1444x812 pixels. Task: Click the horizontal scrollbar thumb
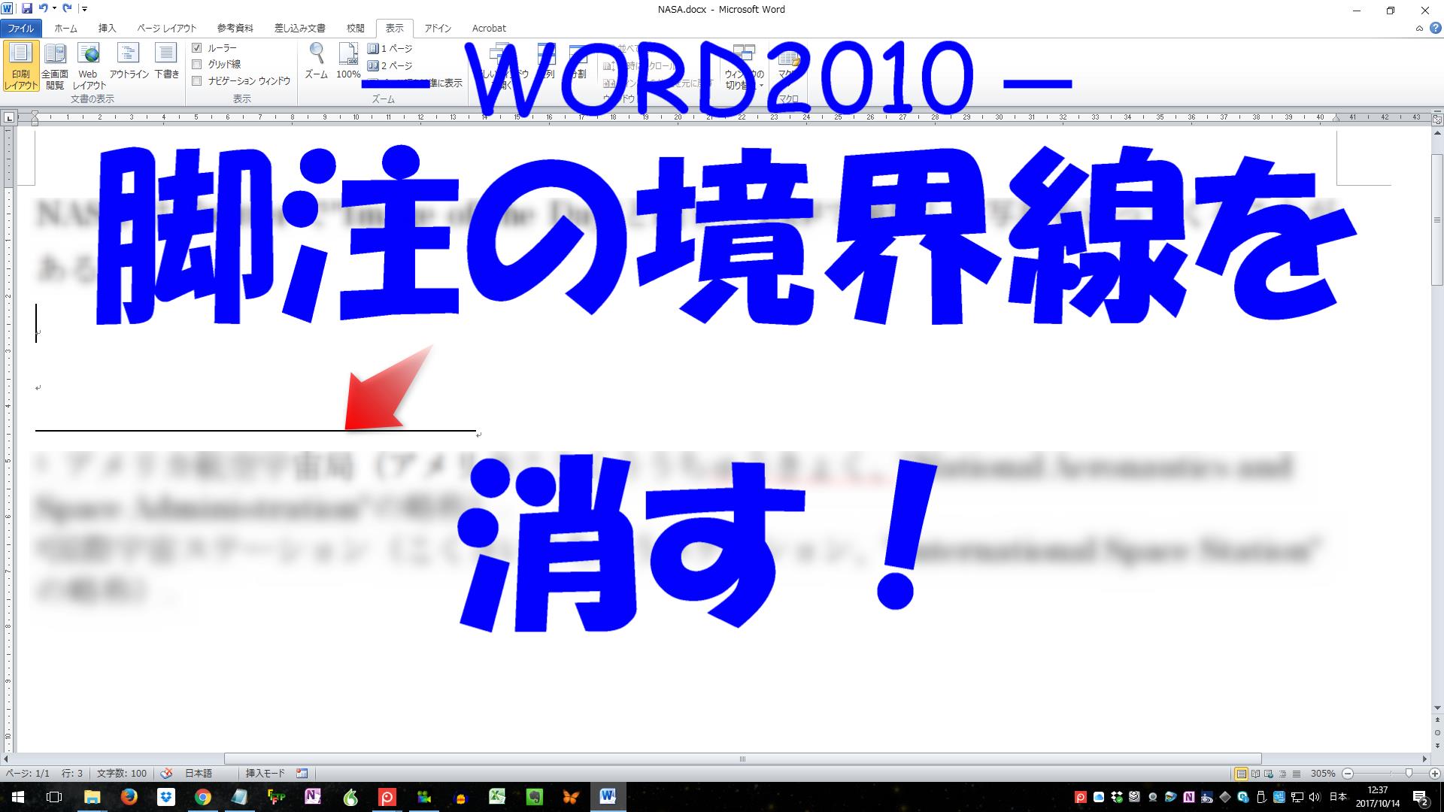(x=742, y=759)
